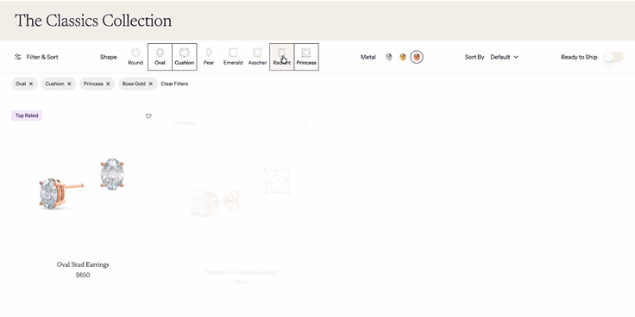Click the Clear Filters link
Image resolution: width=635 pixels, height=317 pixels.
[174, 84]
